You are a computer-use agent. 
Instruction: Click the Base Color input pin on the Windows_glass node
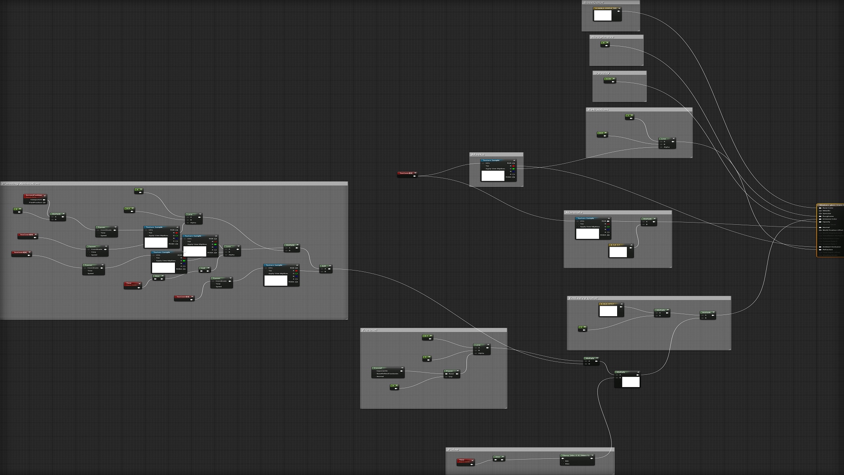[x=820, y=208]
